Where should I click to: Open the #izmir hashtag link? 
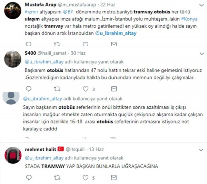click(x=31, y=12)
